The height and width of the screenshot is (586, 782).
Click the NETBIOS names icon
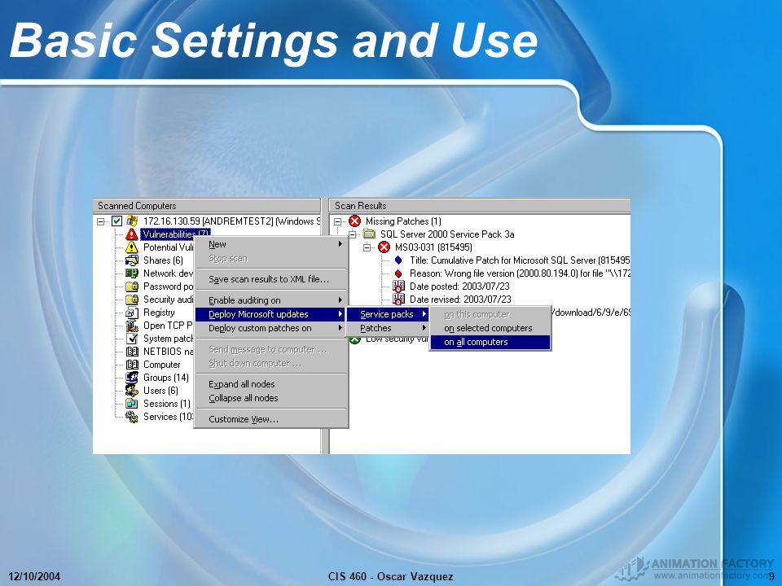(x=132, y=352)
